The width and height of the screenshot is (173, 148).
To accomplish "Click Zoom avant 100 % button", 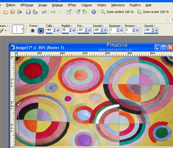I will [x=153, y=12].
